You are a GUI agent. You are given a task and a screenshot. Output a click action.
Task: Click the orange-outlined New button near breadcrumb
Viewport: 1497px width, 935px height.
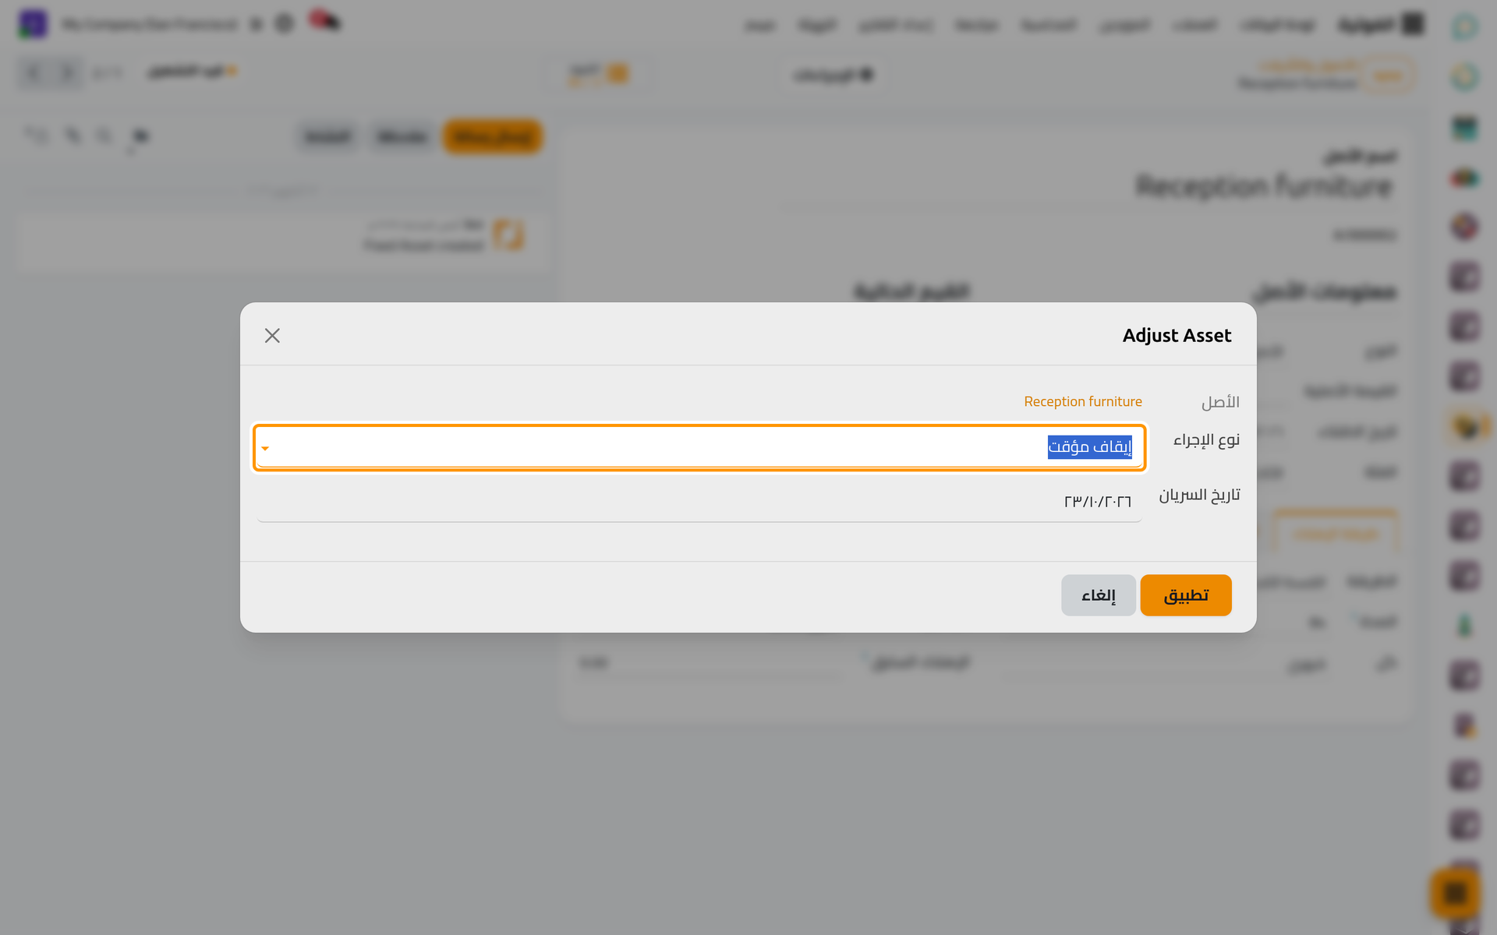point(1388,75)
